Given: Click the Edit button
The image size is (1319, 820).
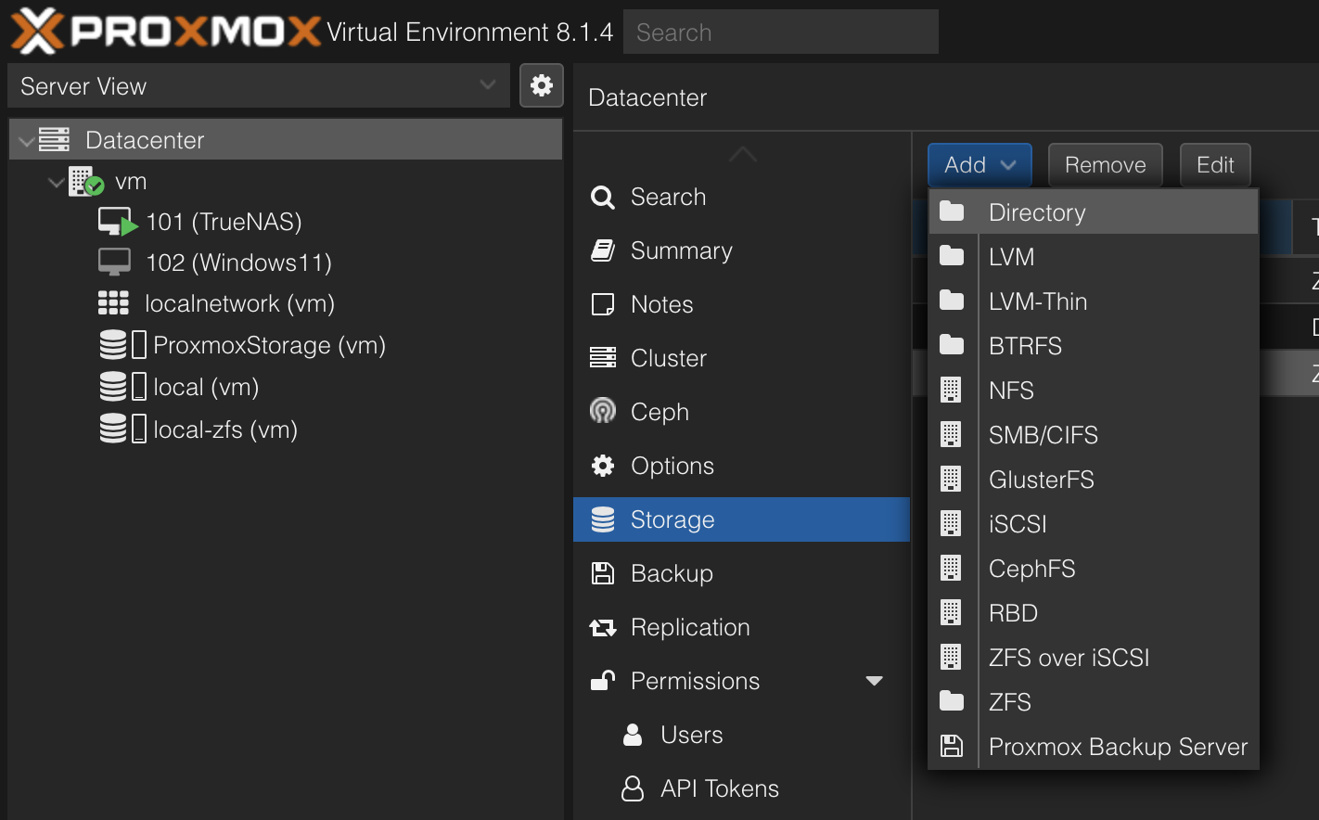Looking at the screenshot, I should [x=1215, y=165].
